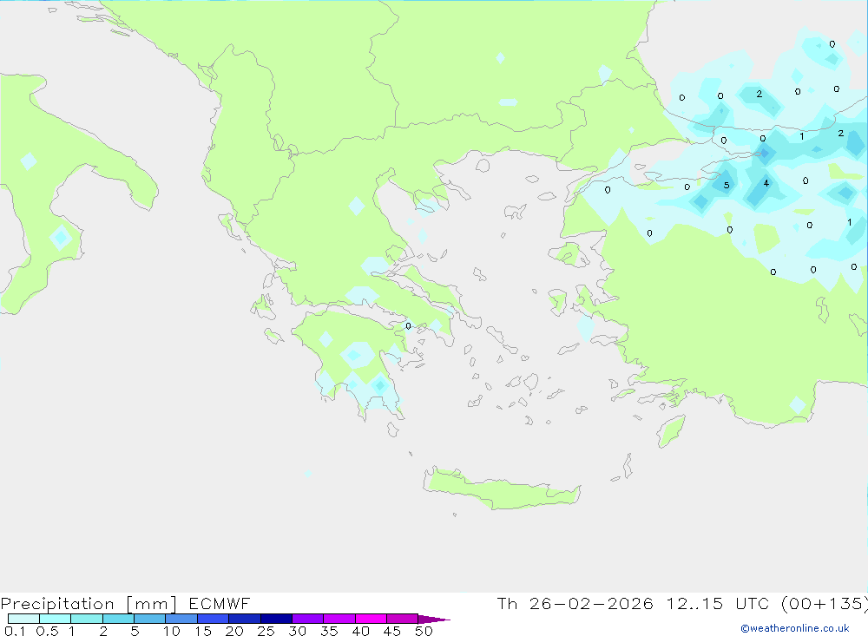This screenshot has width=868, height=636.
Task: Click the '12..15 UTC' time text
Action: pyautogui.click(x=718, y=603)
